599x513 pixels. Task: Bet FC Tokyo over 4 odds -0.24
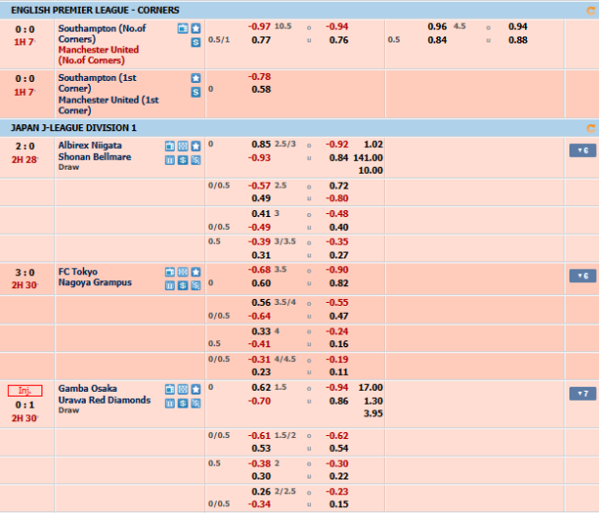click(337, 331)
